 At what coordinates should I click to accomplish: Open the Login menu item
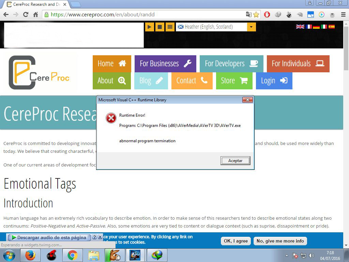pyautogui.click(x=274, y=81)
